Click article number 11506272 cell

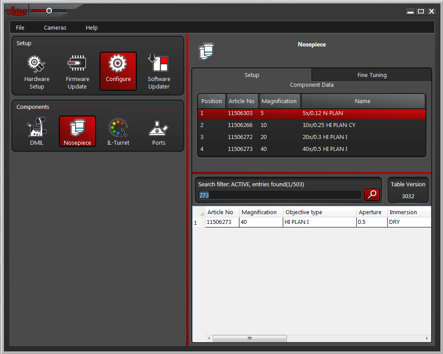coord(240,137)
